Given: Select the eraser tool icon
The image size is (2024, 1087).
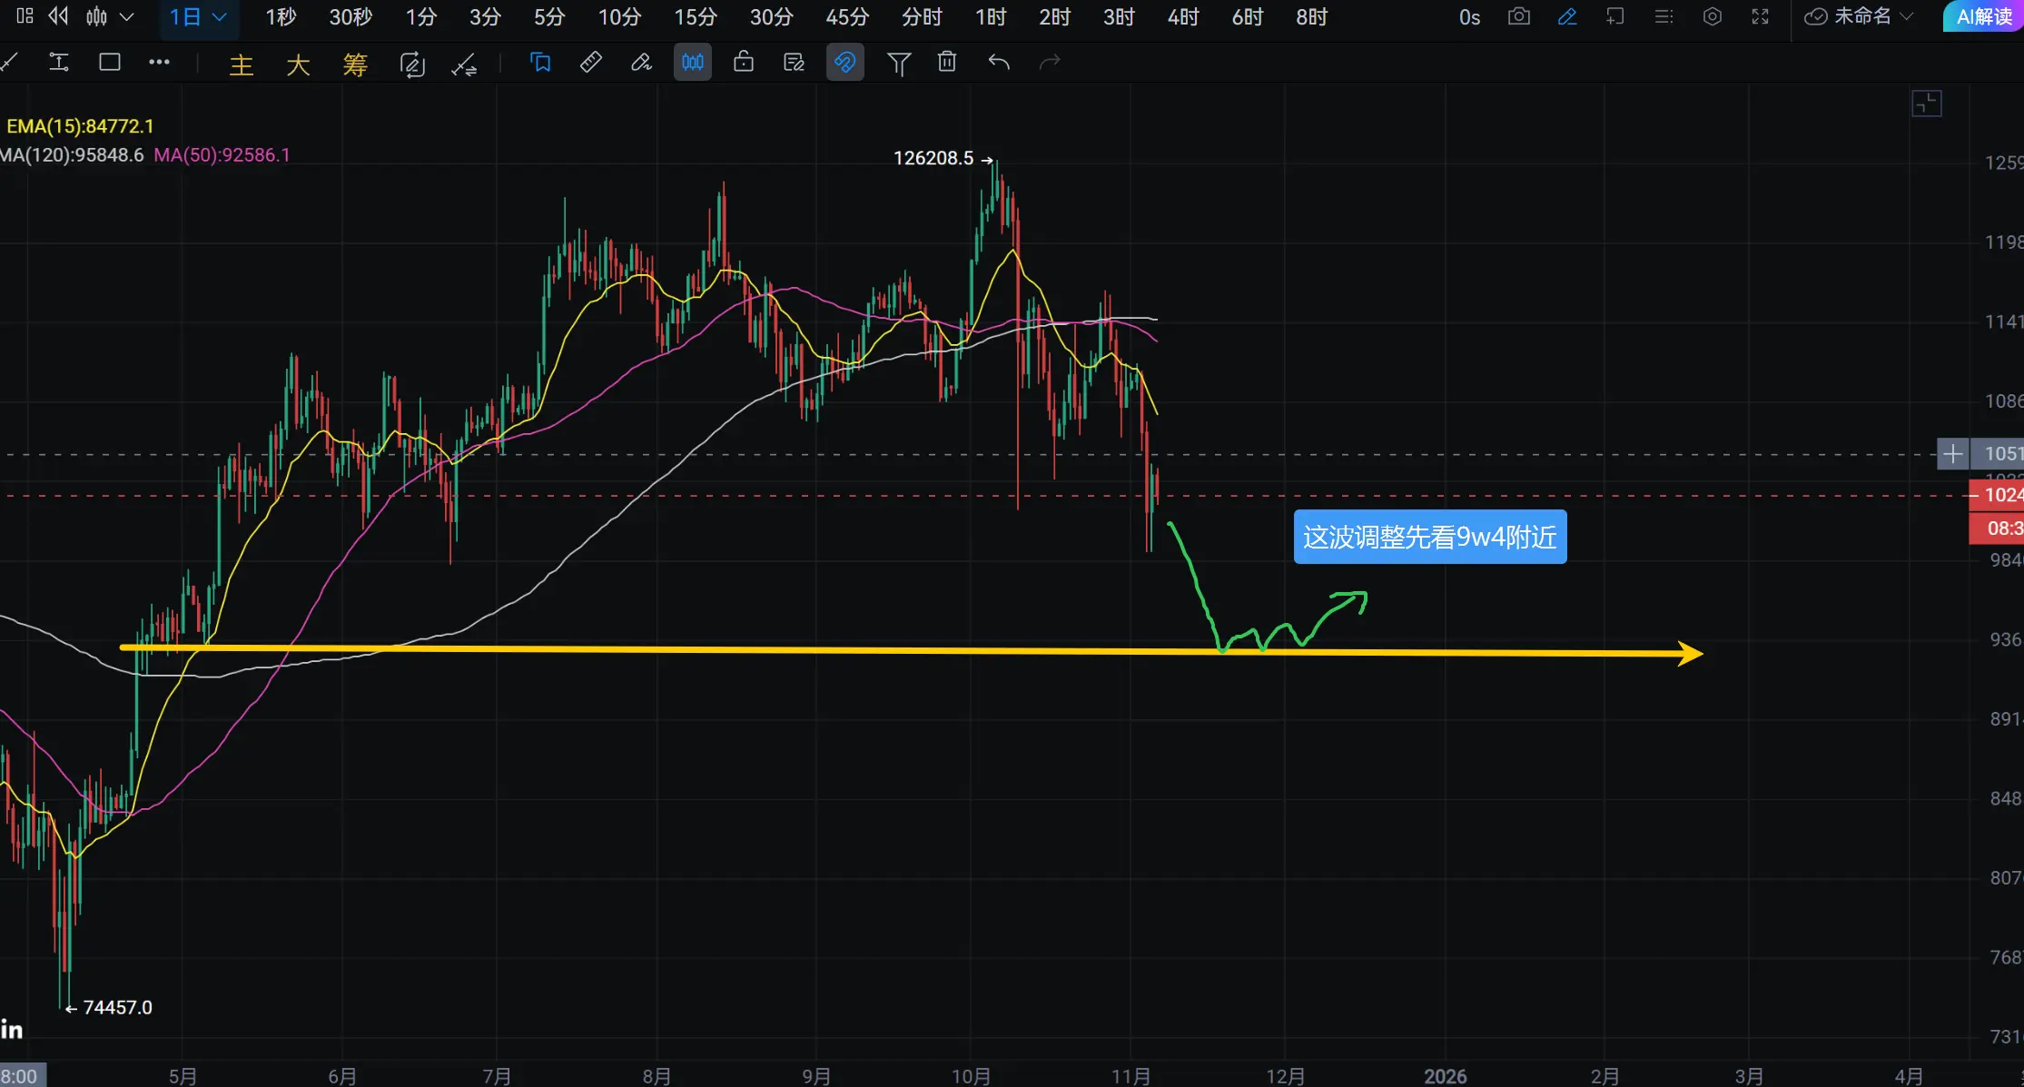Looking at the screenshot, I should pyautogui.click(x=642, y=62).
